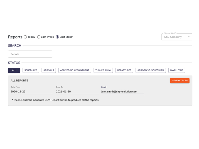Image resolution: width=199 pixels, height=149 pixels.
Task: Click the dropdown arrow beside C&C Company
Action: click(189, 36)
